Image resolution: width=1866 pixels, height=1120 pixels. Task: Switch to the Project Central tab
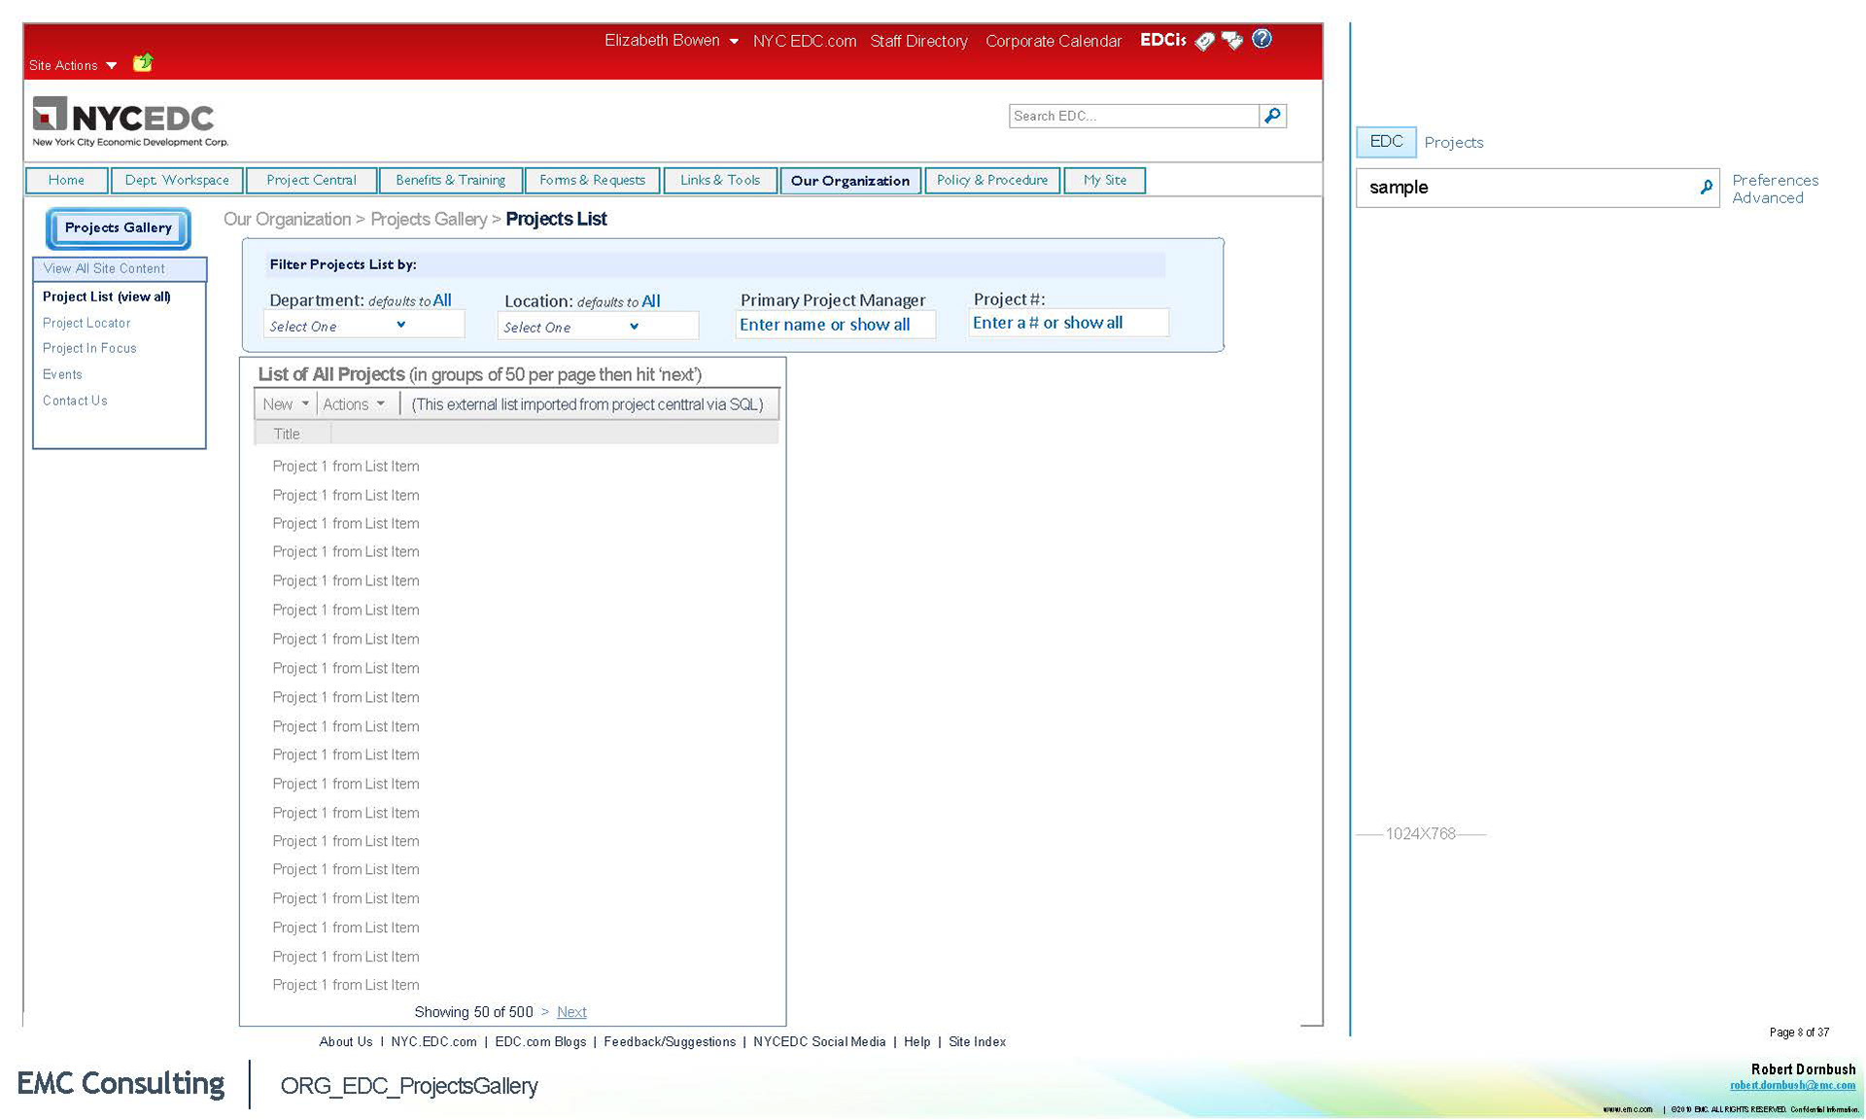[311, 181]
